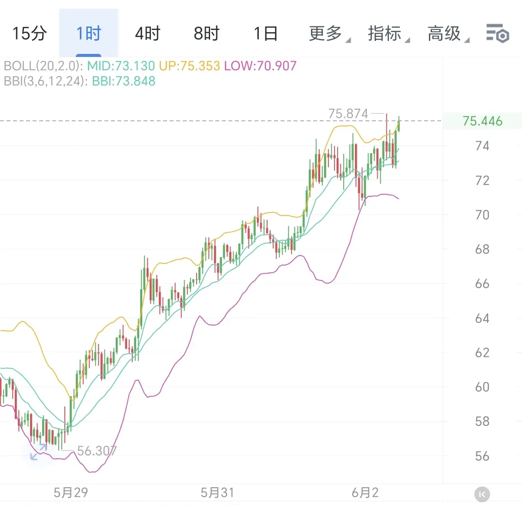Tap the 72 price axis label
This screenshot has height=505, width=522.
click(482, 180)
